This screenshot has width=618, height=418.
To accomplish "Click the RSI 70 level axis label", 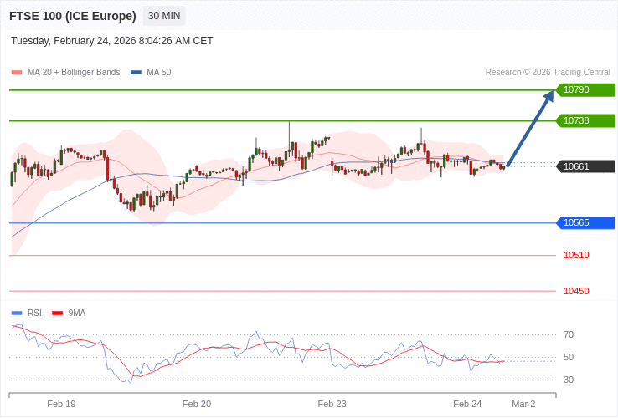I will tap(569, 334).
